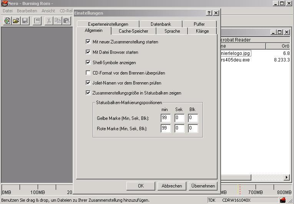294x204 pixels.
Task: Uncheck 'Mit neuer Zusammenstellung starten'
Action: pyautogui.click(x=88, y=41)
